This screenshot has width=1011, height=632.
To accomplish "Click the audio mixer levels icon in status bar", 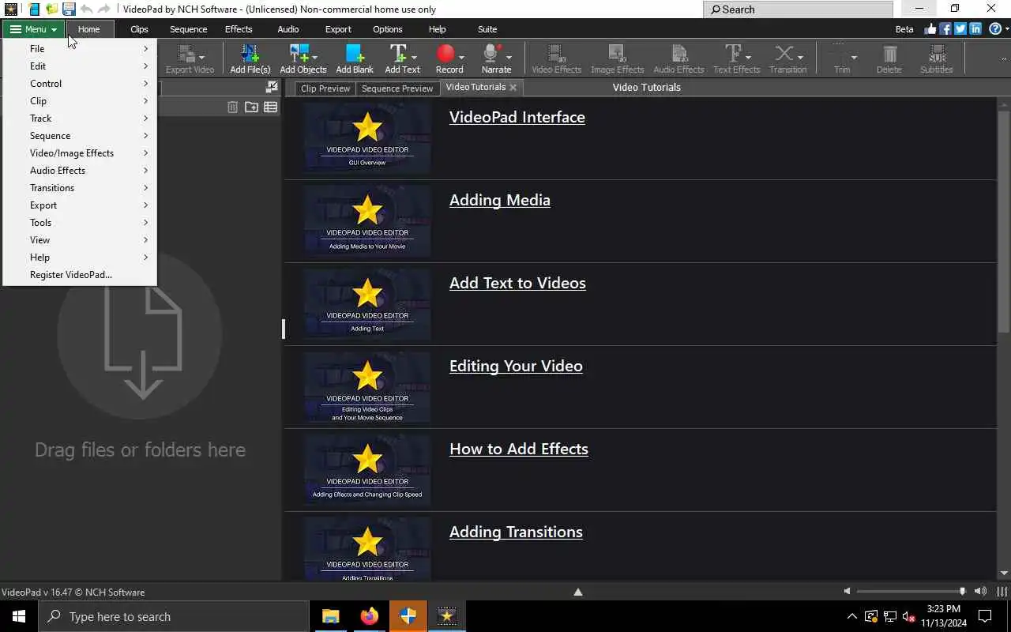I will pyautogui.click(x=1002, y=591).
